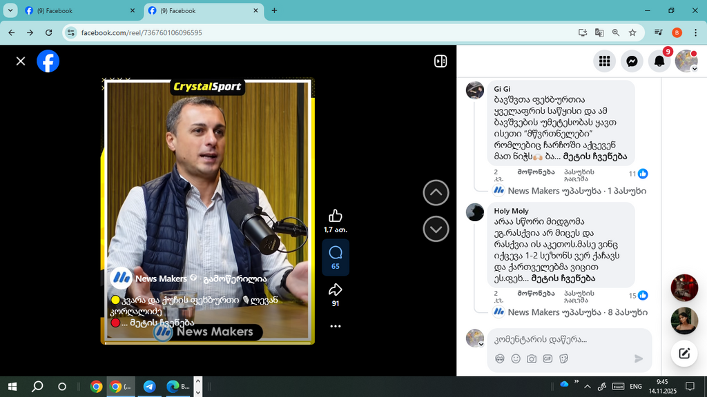Close the reel viewer with the X

point(21,61)
